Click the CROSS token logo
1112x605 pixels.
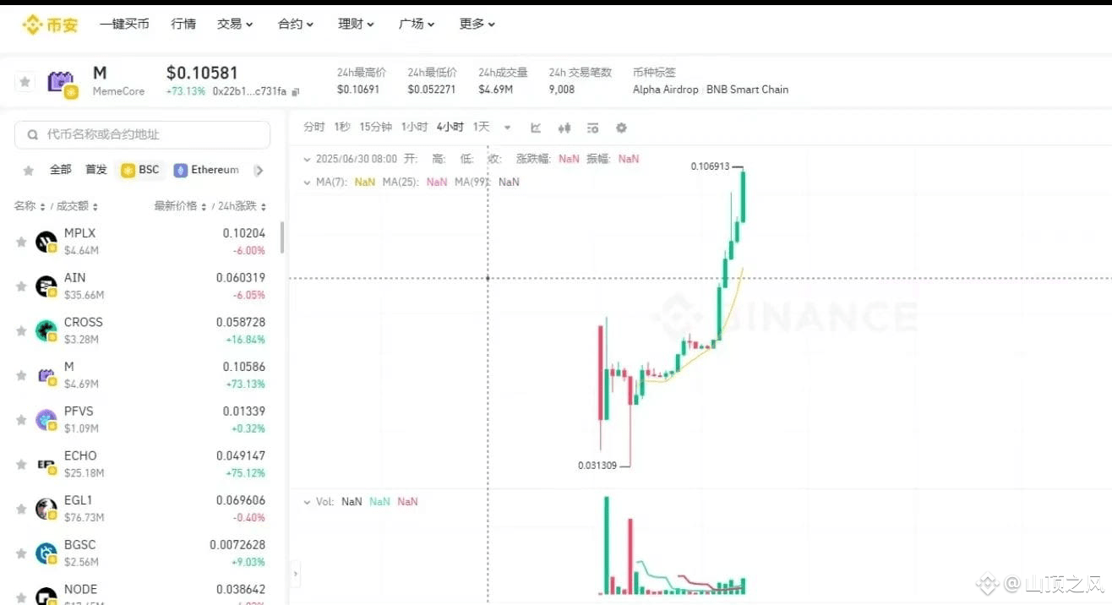tap(46, 331)
